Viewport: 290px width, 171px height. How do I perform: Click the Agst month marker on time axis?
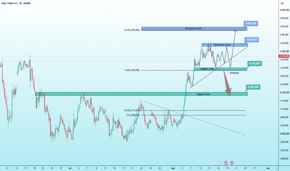click(173, 168)
